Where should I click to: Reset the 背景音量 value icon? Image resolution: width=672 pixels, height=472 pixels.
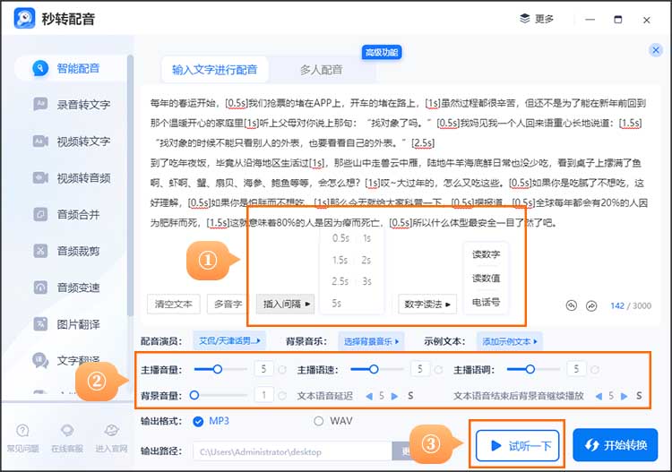point(282,395)
